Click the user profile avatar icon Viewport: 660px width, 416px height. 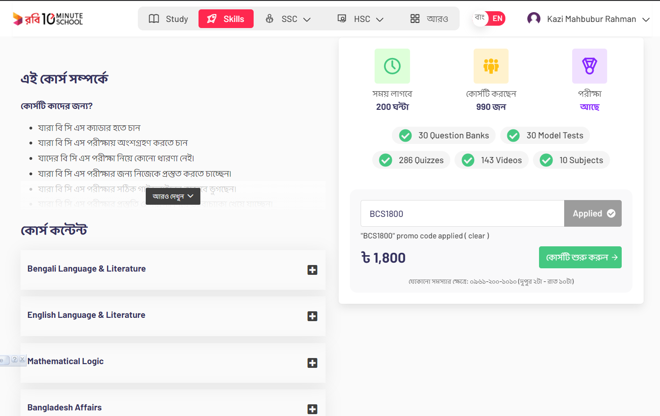534,19
